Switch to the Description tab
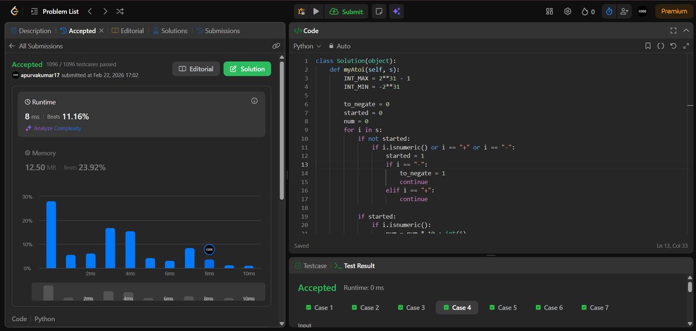 31,31
